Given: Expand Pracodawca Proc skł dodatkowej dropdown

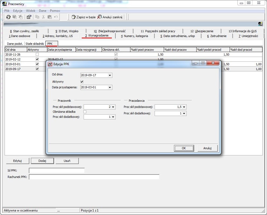Looking at the screenshot, I should pyautogui.click(x=184, y=113).
